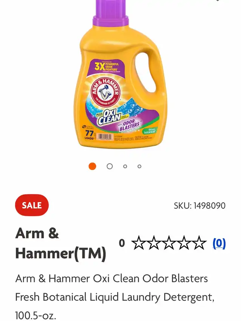Click the OxiClean logo on the bottle
The height and width of the screenshot is (321, 241).
[x=109, y=117]
